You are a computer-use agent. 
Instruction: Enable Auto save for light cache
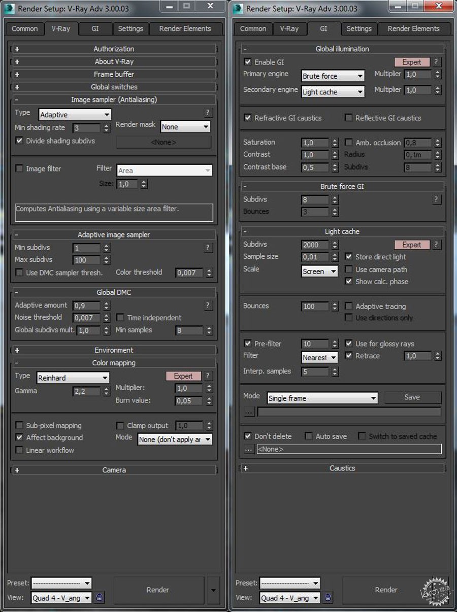[x=309, y=436]
